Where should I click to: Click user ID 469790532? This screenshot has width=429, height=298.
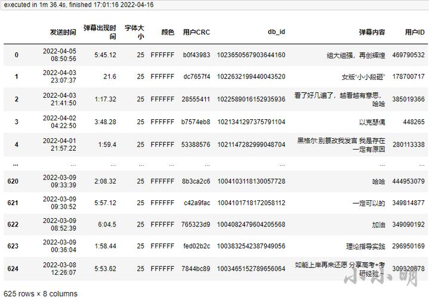408,55
